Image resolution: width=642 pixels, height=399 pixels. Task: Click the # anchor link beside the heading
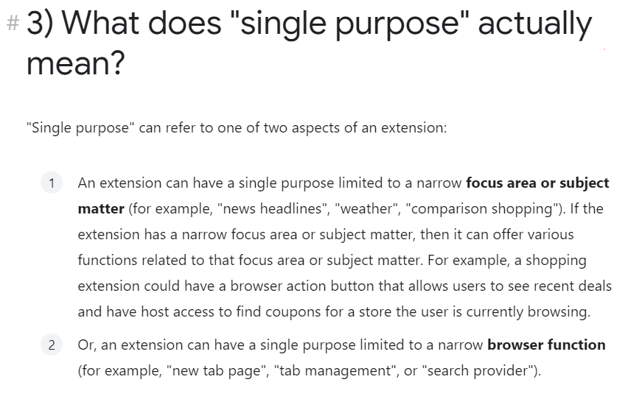point(12,24)
